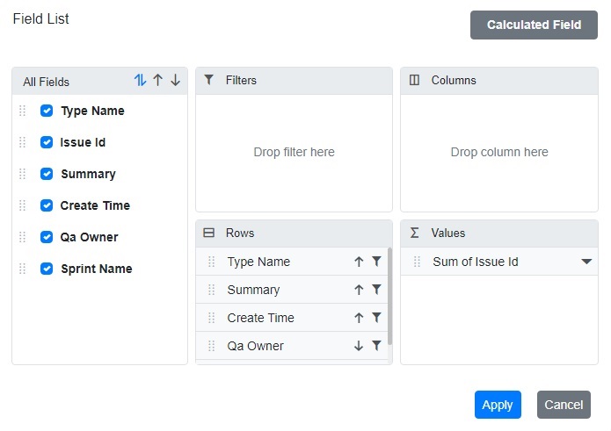Screen dimensions: 611x431
Task: Uncheck the Type Name field checkbox
Action: click(47, 111)
